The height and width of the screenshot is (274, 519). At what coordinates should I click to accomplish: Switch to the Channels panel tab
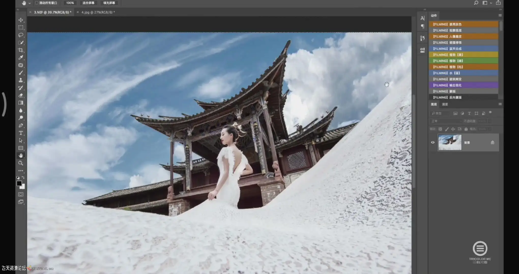(x=445, y=104)
